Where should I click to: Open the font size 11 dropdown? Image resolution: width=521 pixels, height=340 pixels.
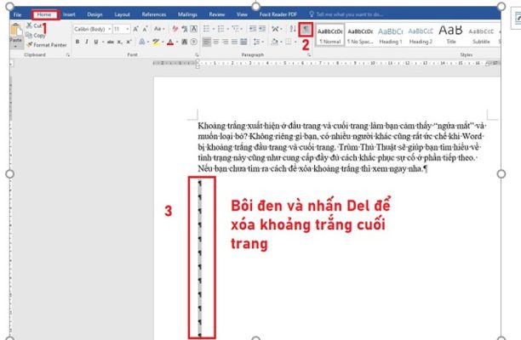[128, 29]
